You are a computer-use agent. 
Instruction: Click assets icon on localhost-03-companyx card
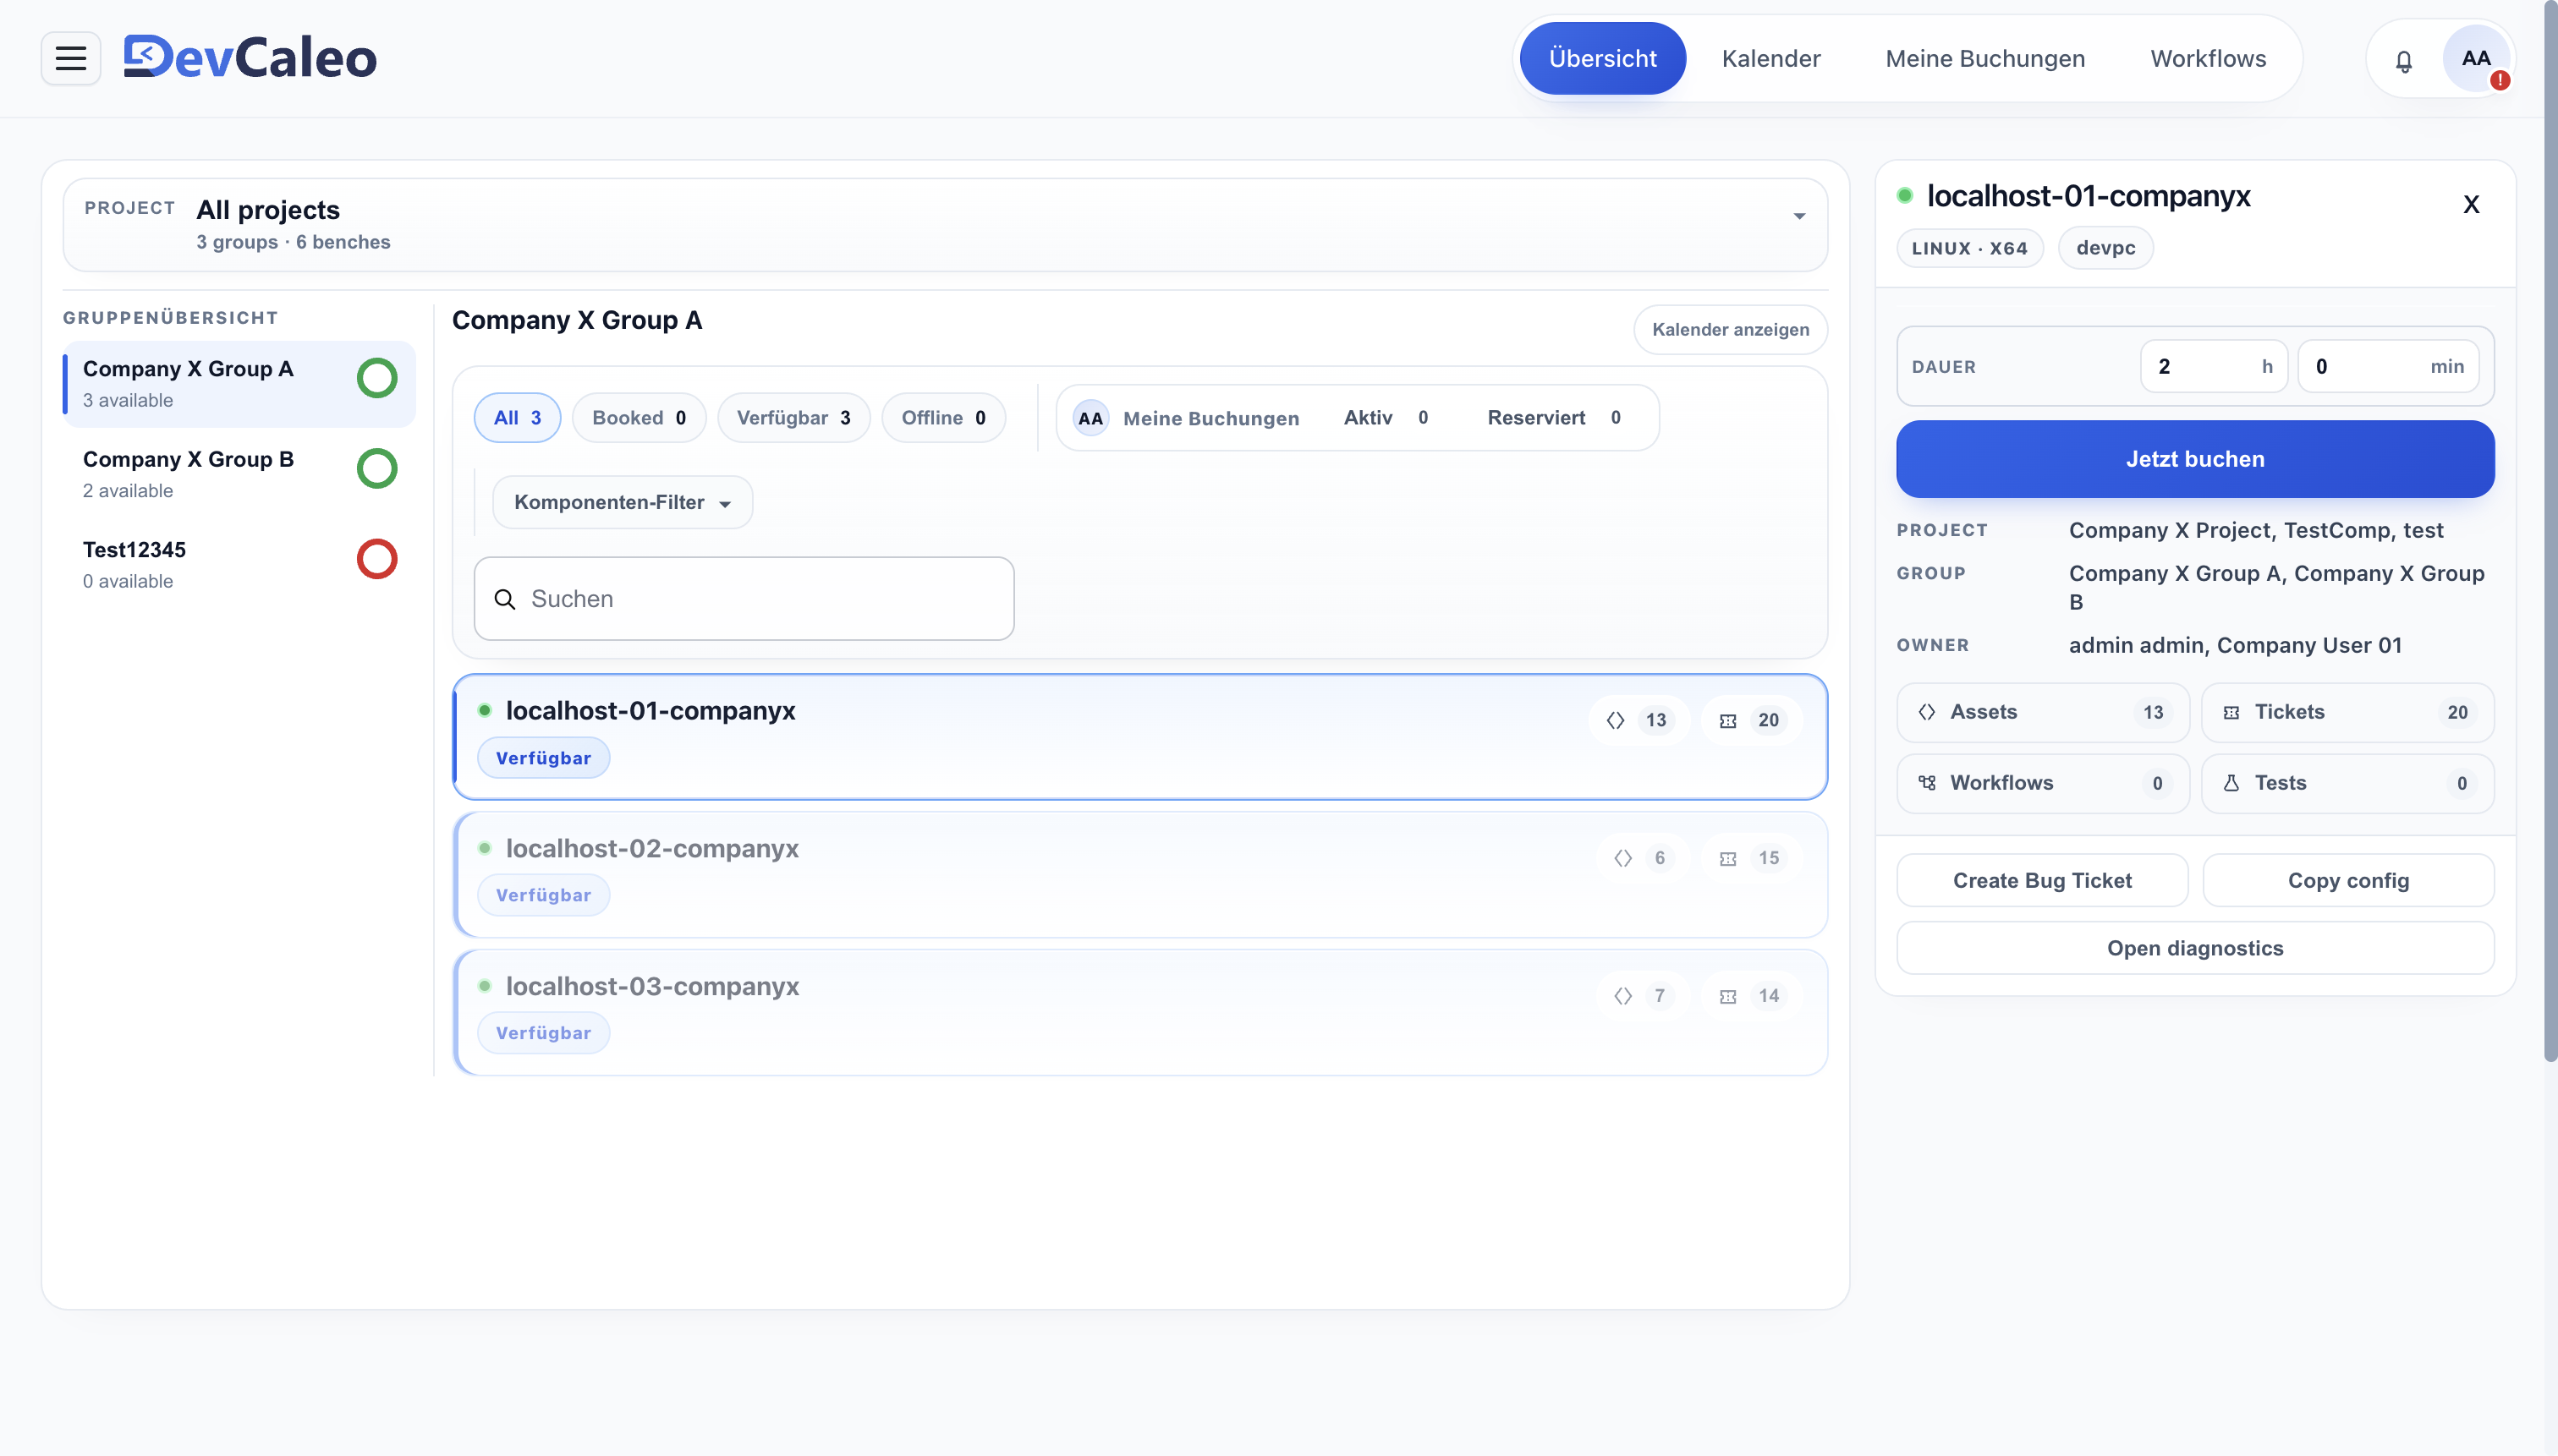click(1622, 996)
